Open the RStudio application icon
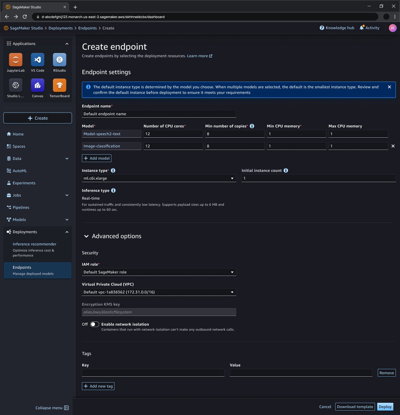The width and height of the screenshot is (400, 415). 59,60
